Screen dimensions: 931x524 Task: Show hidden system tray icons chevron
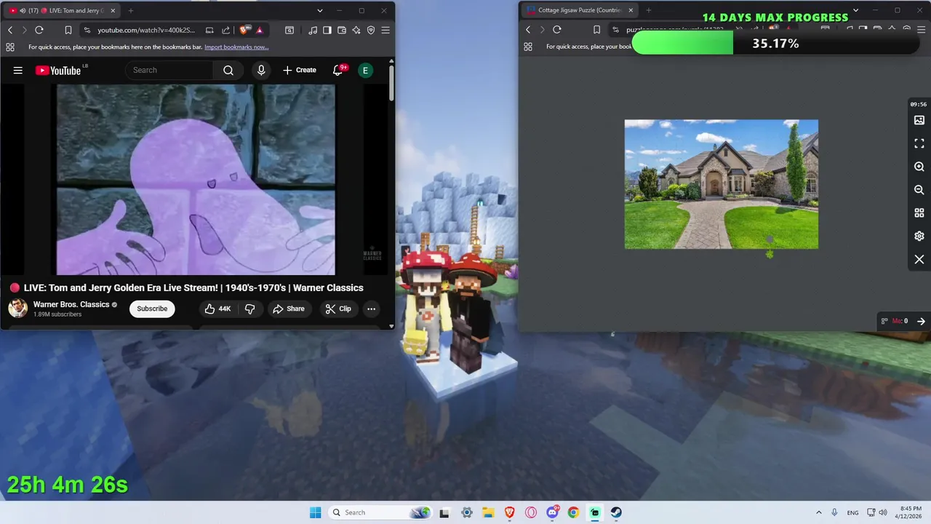click(818, 512)
